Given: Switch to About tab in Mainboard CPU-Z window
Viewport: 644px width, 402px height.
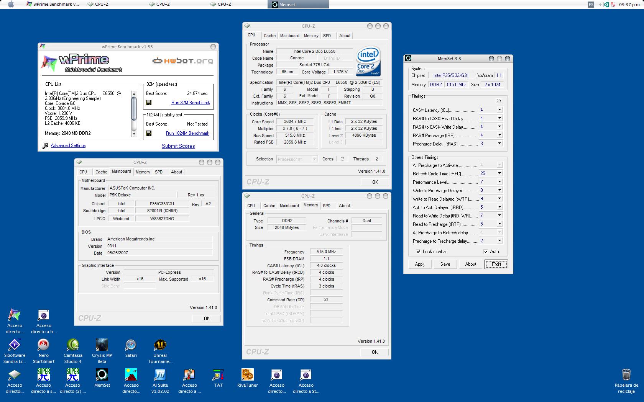Looking at the screenshot, I should tap(176, 172).
